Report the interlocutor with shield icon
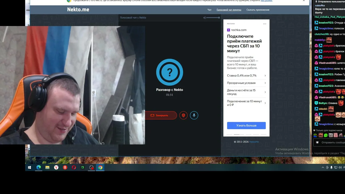Viewport: 345px width, 194px height. point(183,115)
